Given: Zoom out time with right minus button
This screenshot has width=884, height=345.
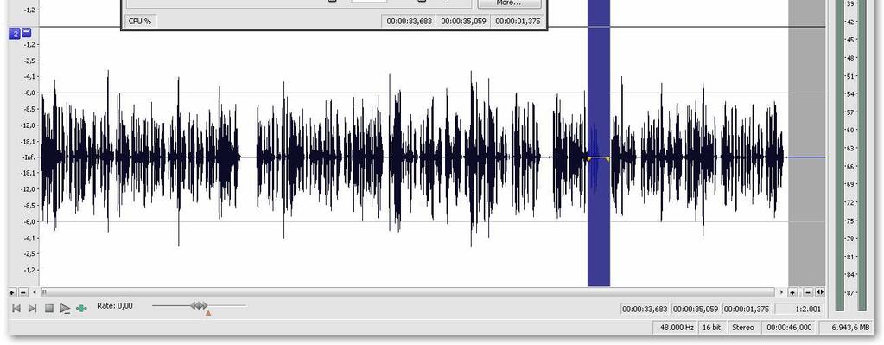Looking at the screenshot, I should 808,292.
